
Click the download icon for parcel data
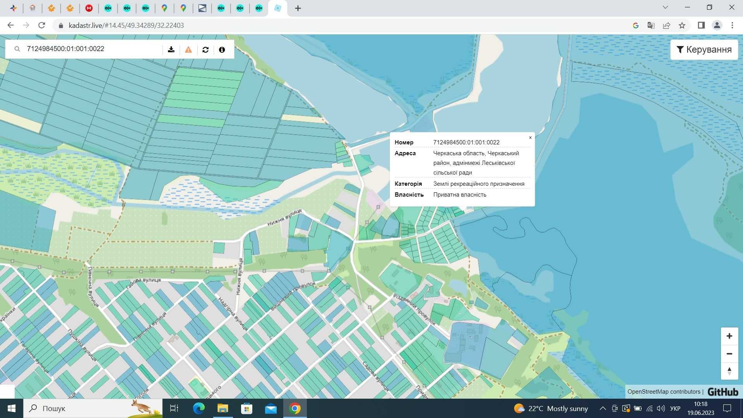(x=172, y=49)
